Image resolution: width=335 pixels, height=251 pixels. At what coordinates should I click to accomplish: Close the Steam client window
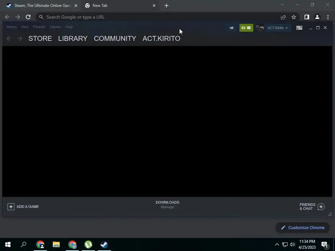click(325, 28)
